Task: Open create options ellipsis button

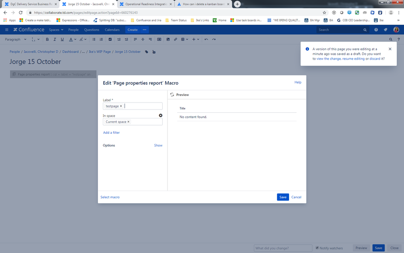Action: point(145,30)
